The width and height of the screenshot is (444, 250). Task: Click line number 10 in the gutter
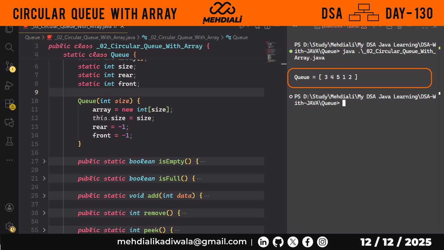(x=34, y=101)
